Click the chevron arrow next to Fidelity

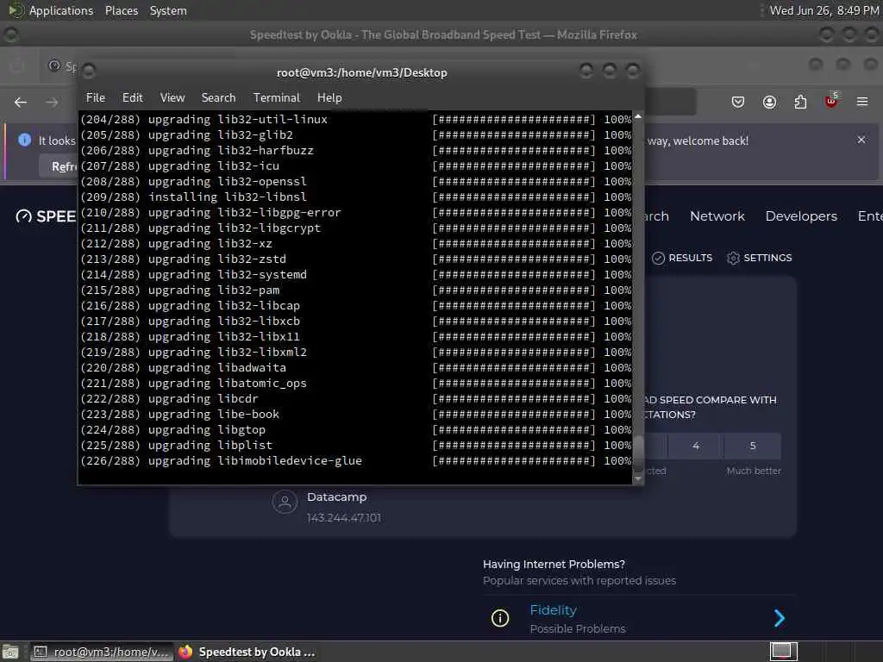click(x=780, y=618)
